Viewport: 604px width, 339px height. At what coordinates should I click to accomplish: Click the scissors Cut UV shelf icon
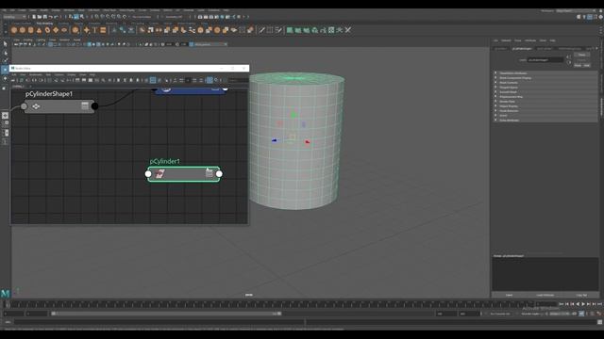tap(348, 30)
